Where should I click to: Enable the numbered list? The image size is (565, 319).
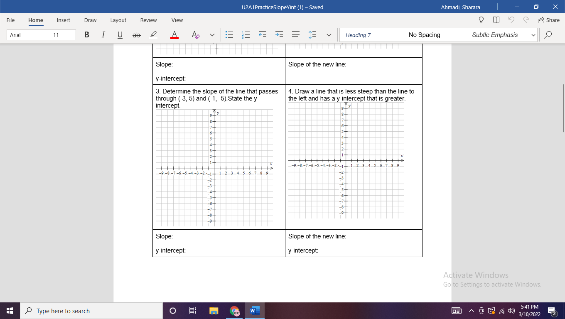pos(246,35)
